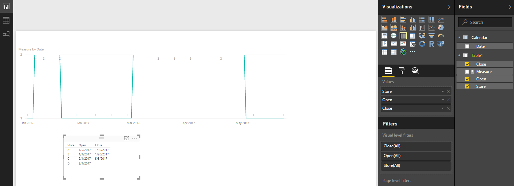Uncheck the Close field in Table1
The width and height of the screenshot is (514, 186).
tap(467, 64)
